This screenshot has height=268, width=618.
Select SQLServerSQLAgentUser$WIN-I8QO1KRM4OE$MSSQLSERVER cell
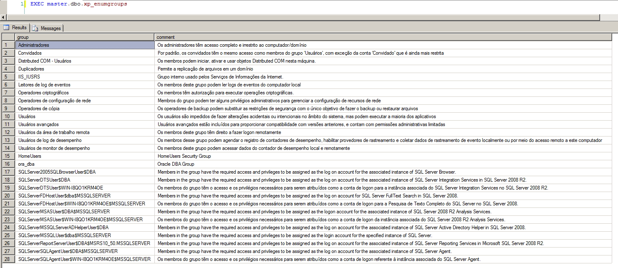point(85,259)
